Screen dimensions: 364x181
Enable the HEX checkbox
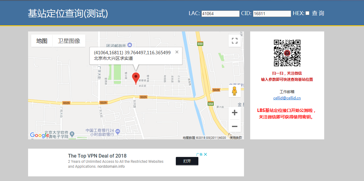coord(307,13)
